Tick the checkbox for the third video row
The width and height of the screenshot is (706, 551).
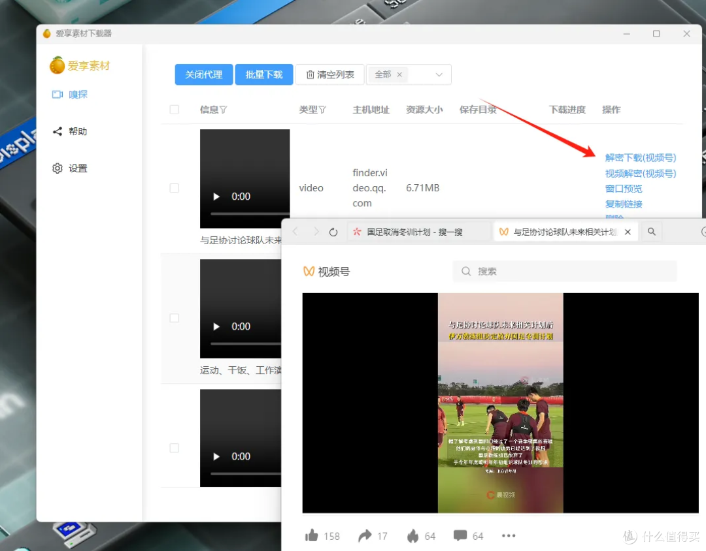pos(175,448)
